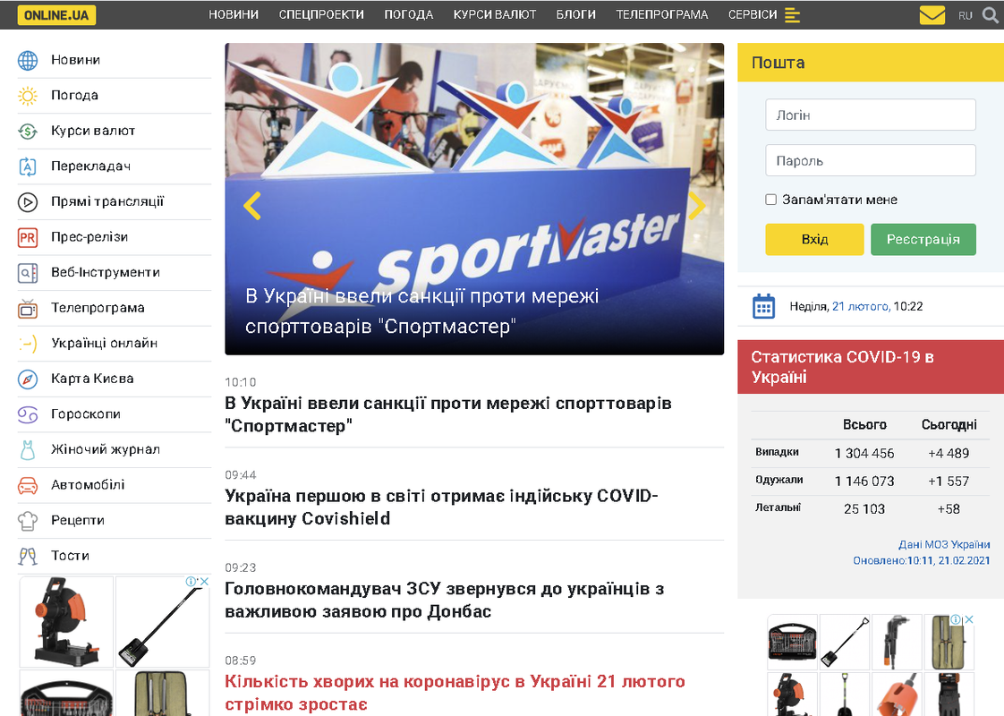The height and width of the screenshot is (716, 1004).
Task: Toggle the Запам'ятати мене checkbox
Action: [x=771, y=200]
